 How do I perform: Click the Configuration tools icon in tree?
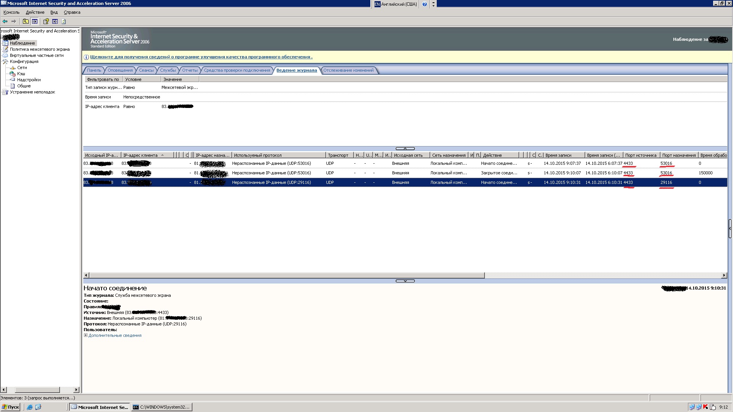pyautogui.click(x=5, y=61)
